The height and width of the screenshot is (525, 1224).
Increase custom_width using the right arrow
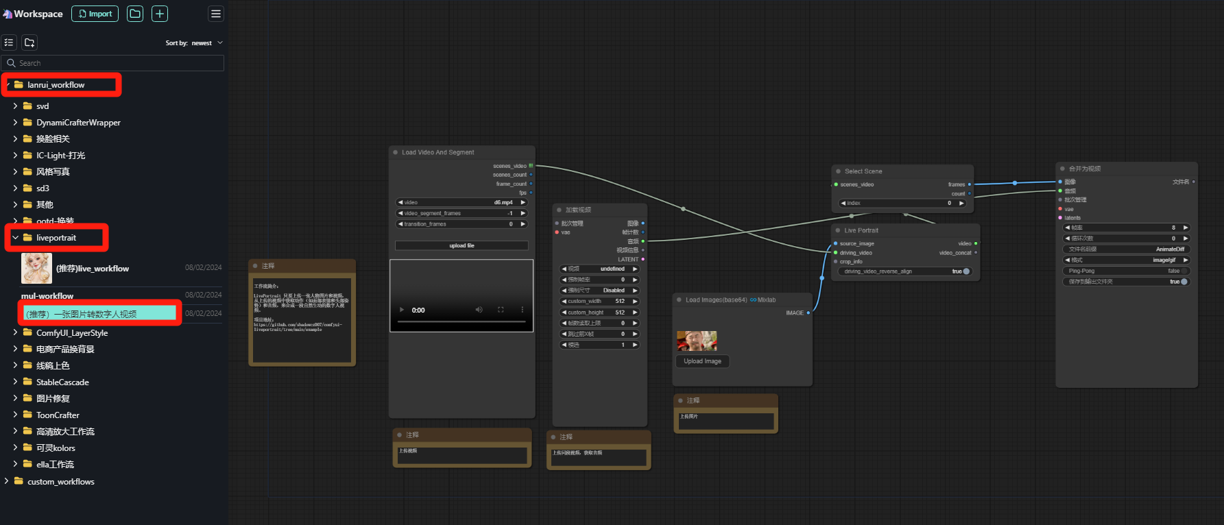[635, 302]
